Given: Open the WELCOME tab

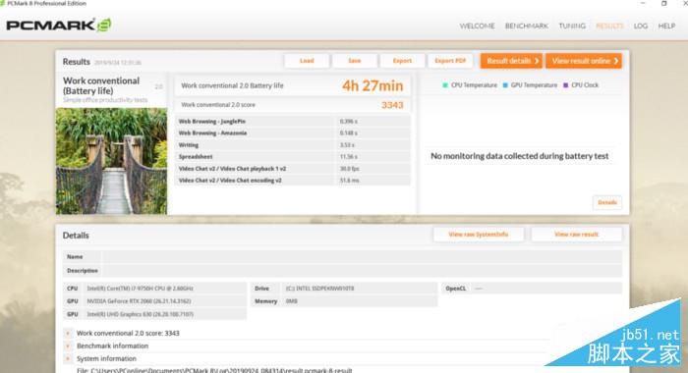Looking at the screenshot, I should 477,26.
